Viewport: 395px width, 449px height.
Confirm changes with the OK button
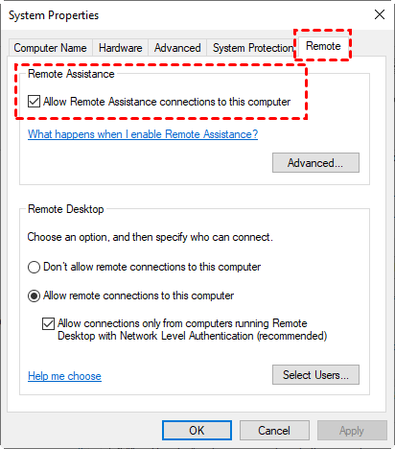click(x=197, y=431)
